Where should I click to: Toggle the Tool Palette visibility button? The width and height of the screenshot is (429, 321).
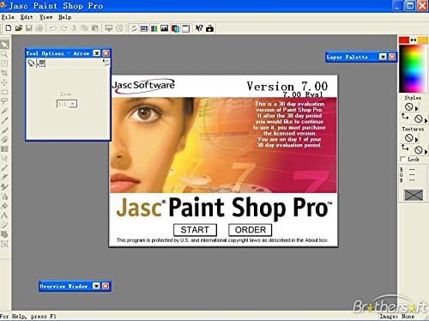click(134, 28)
